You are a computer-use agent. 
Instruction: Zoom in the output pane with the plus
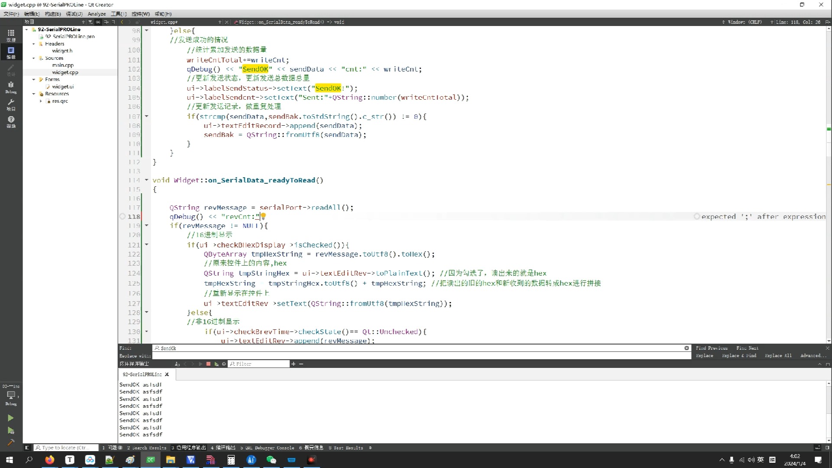(293, 364)
